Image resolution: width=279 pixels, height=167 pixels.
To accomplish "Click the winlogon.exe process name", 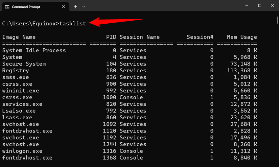I will tap(22, 151).
